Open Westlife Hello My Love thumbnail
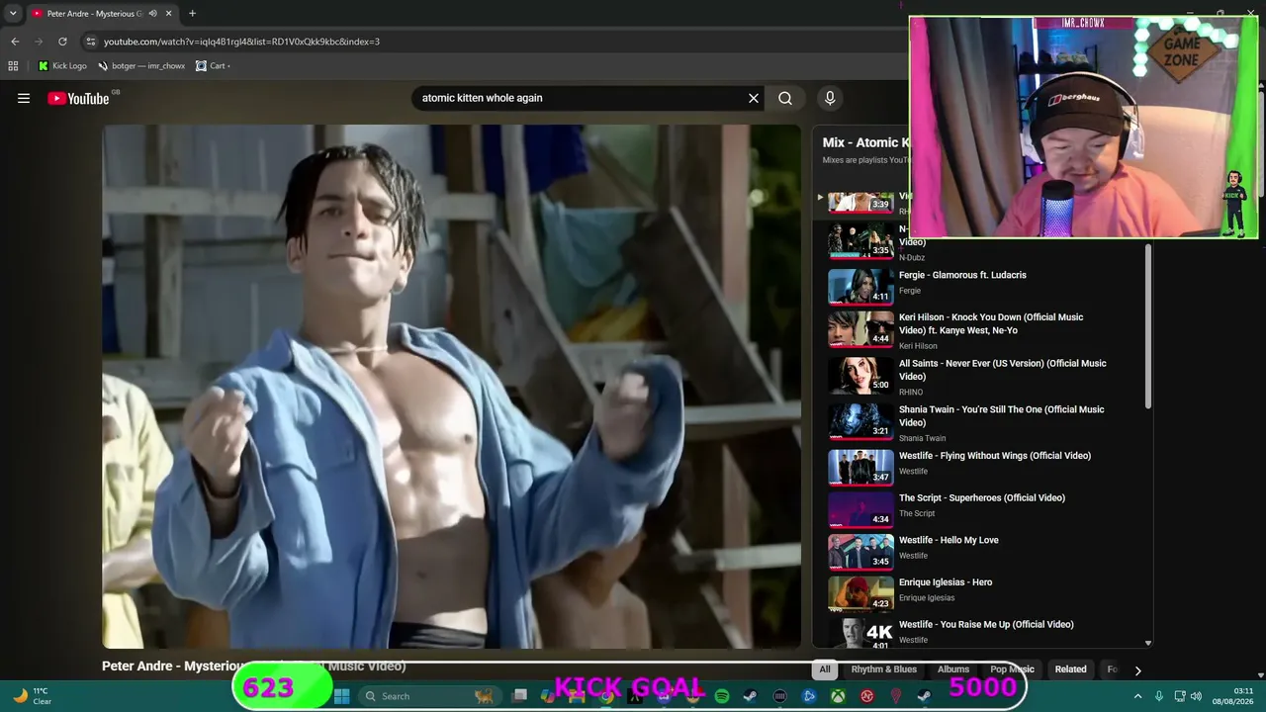The height and width of the screenshot is (712, 1266). [860, 551]
